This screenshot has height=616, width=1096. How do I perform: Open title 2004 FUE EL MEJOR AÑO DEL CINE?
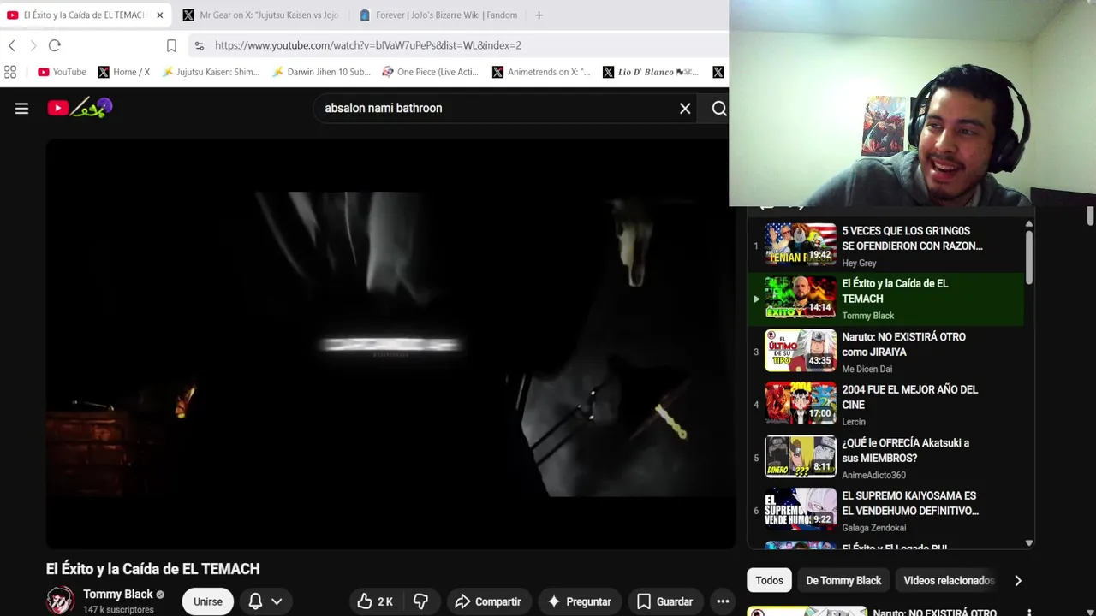pos(909,397)
